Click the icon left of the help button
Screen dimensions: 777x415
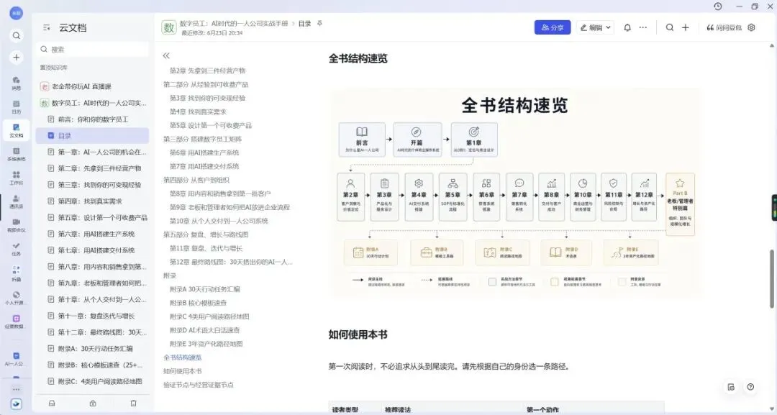click(x=731, y=387)
